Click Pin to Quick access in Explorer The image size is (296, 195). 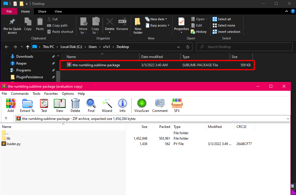(x=12, y=26)
